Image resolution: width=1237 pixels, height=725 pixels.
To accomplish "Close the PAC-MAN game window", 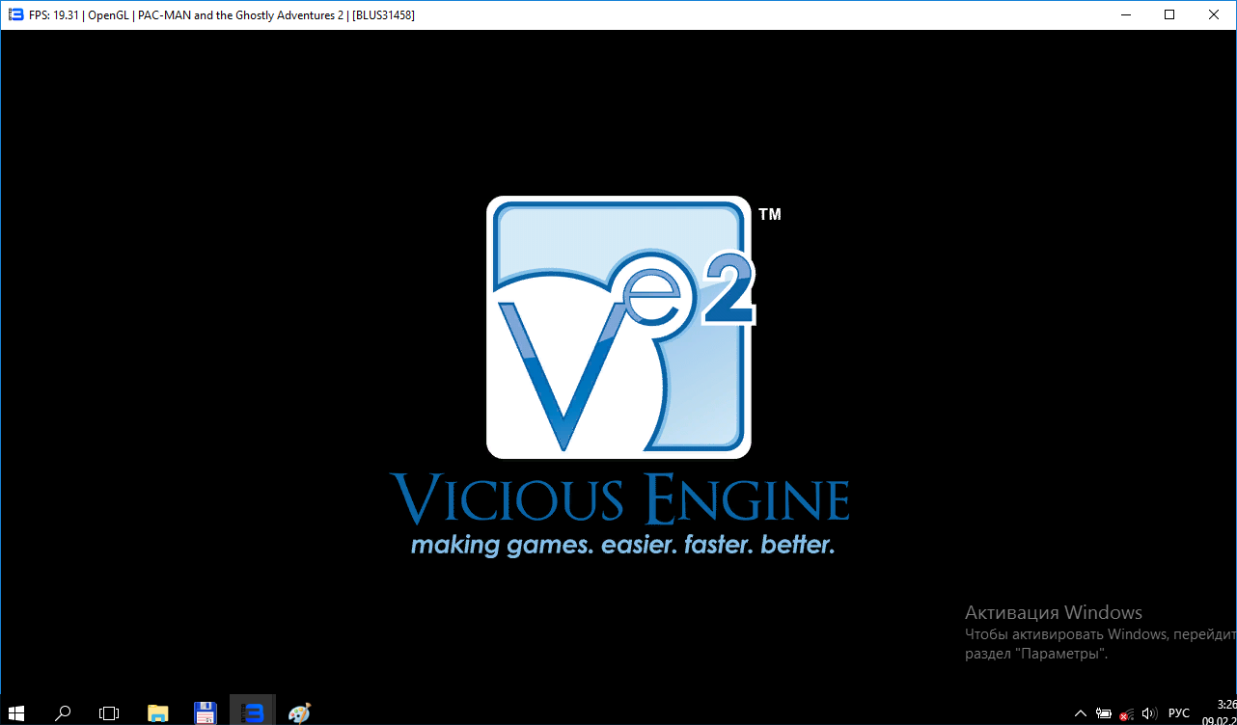I will coord(1214,14).
